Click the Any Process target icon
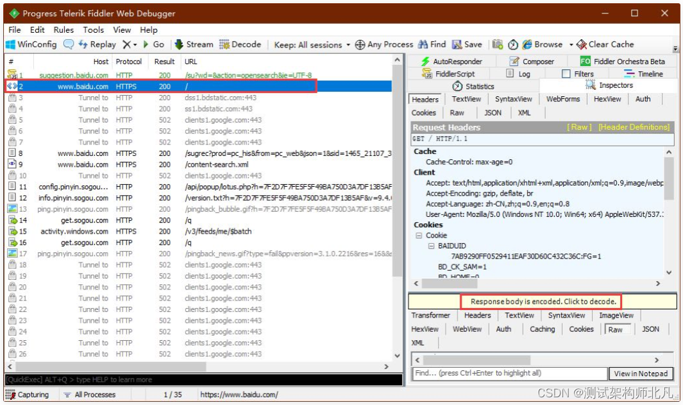The image size is (683, 405). pyautogui.click(x=360, y=44)
